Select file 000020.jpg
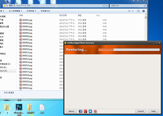163x116 pixels. (27, 81)
